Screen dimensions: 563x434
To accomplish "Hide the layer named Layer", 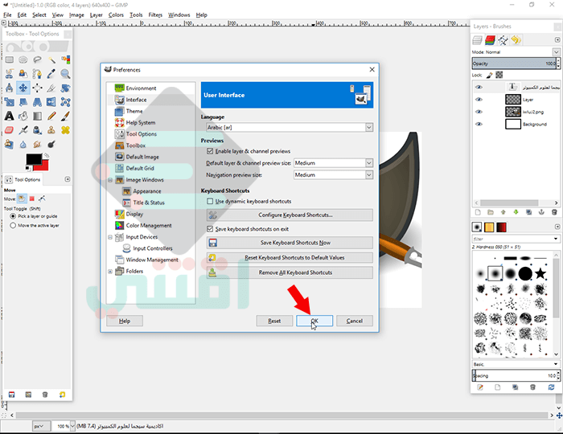I will point(479,100).
